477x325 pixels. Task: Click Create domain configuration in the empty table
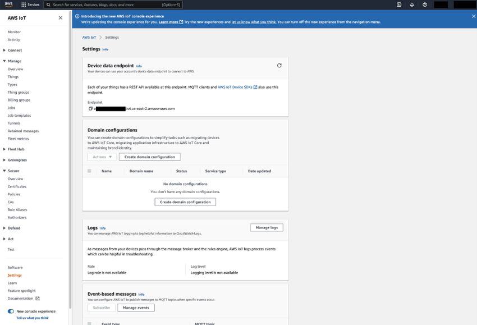(x=185, y=202)
